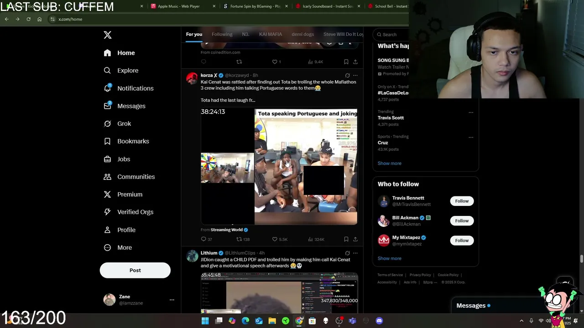Screen dimensions: 584x328
Task: Open the Messages envelope in the sidebar
Action: click(124, 106)
